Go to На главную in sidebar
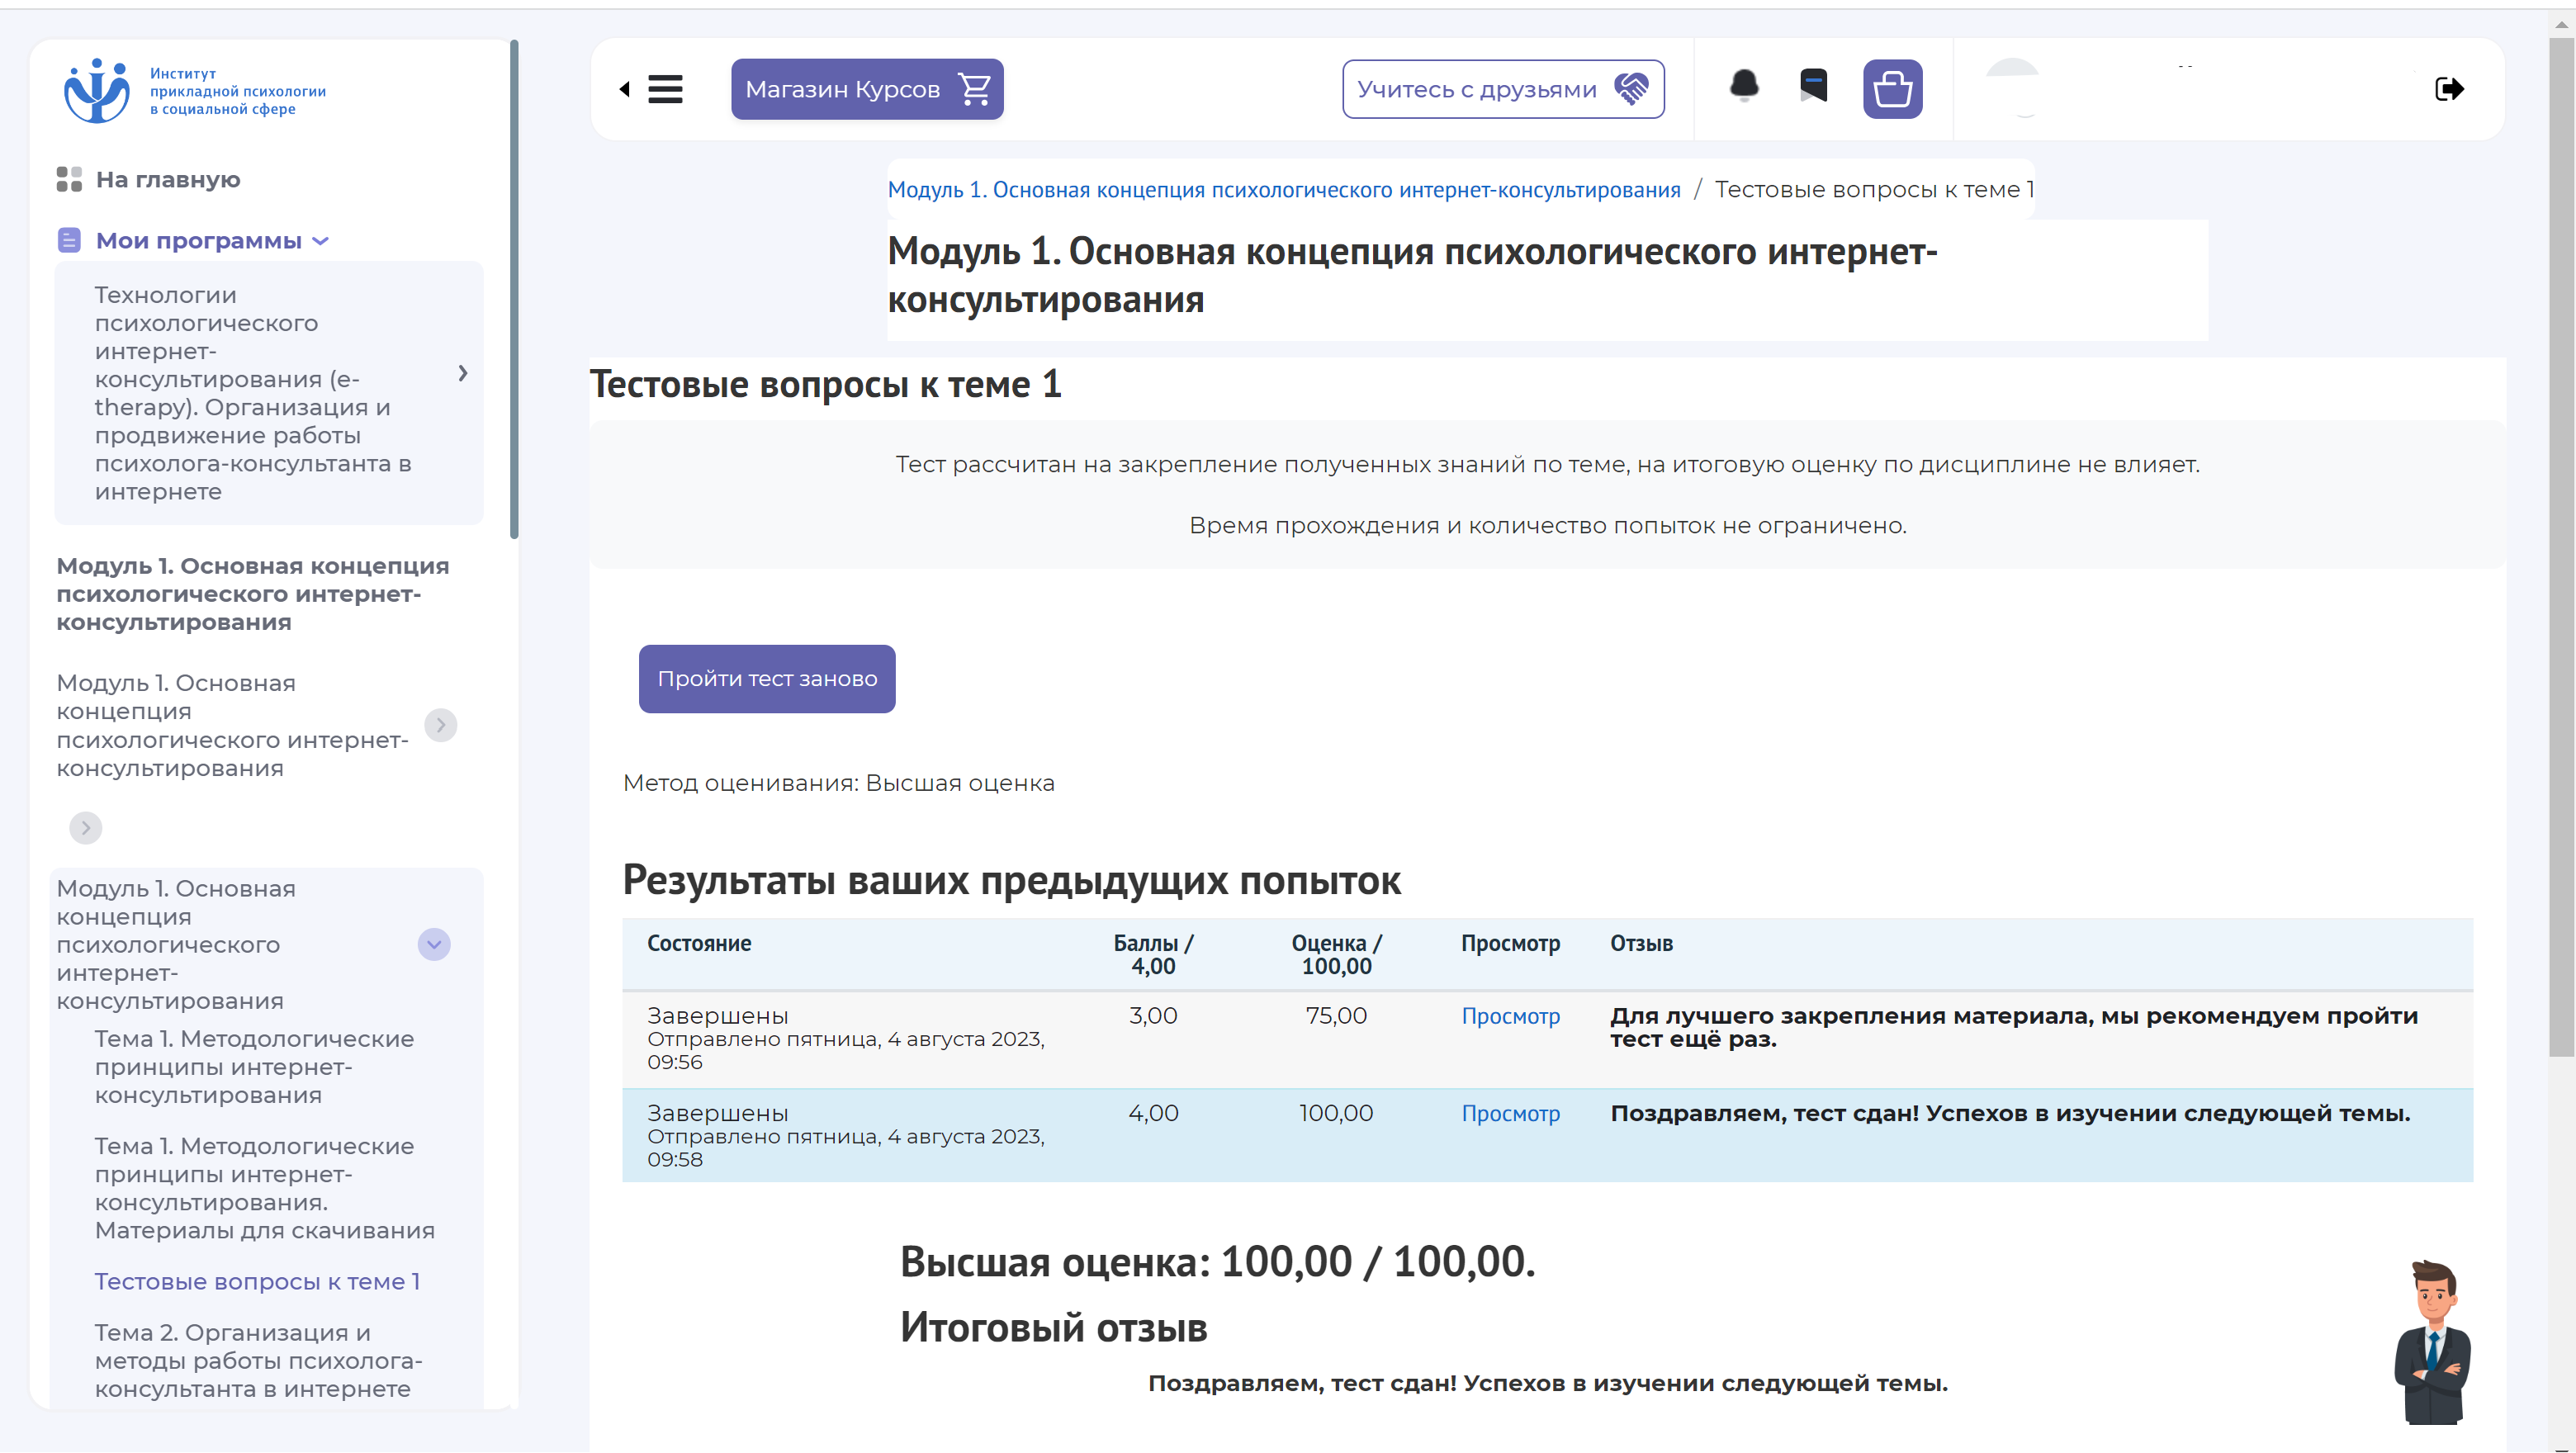Screen dimensions: 2576x1453 point(168,179)
